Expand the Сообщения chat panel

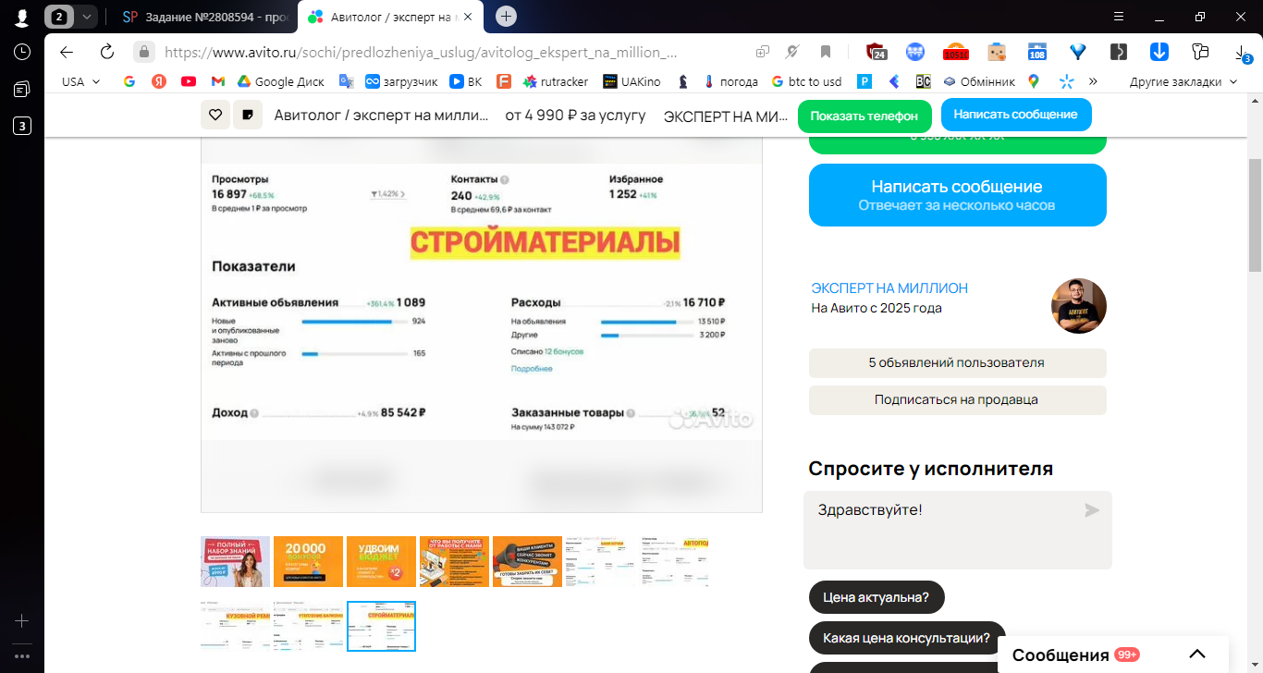tap(1197, 655)
